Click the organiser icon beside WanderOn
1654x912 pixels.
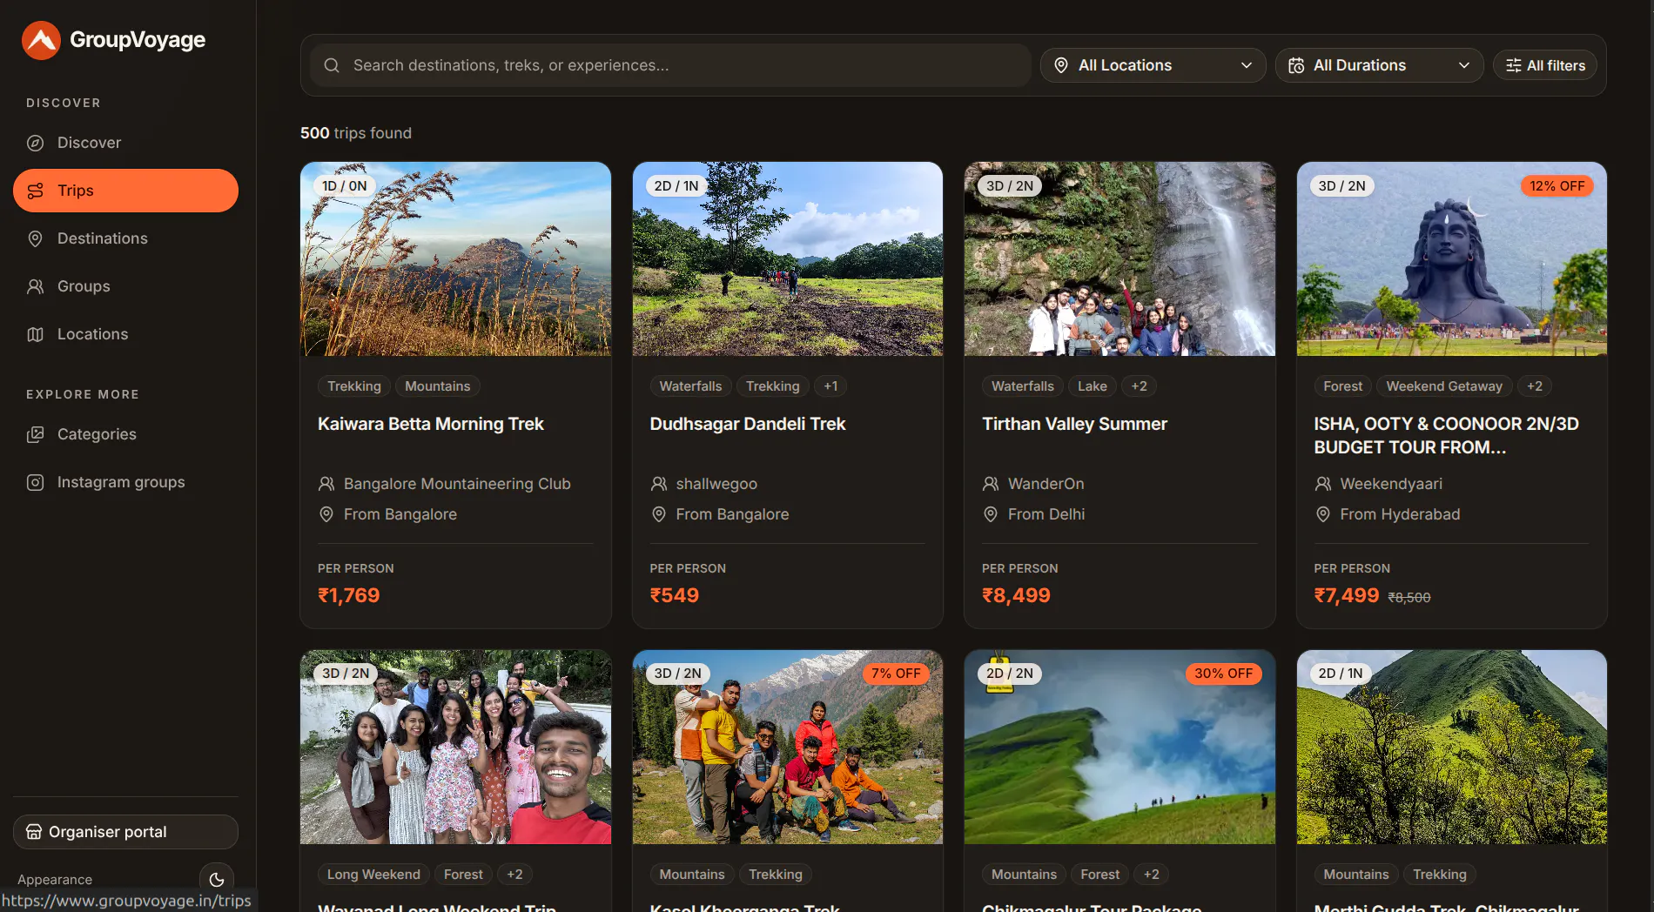(x=991, y=484)
